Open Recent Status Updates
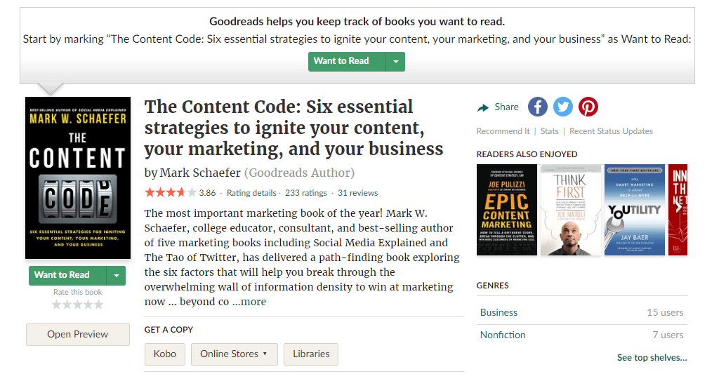Screen dimensions: 726x374 click(611, 131)
